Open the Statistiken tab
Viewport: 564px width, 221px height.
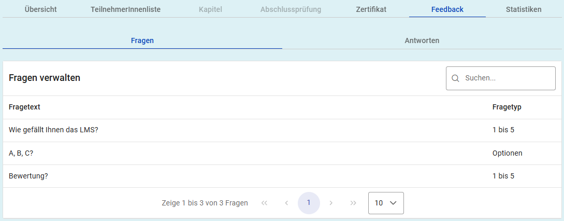click(524, 9)
